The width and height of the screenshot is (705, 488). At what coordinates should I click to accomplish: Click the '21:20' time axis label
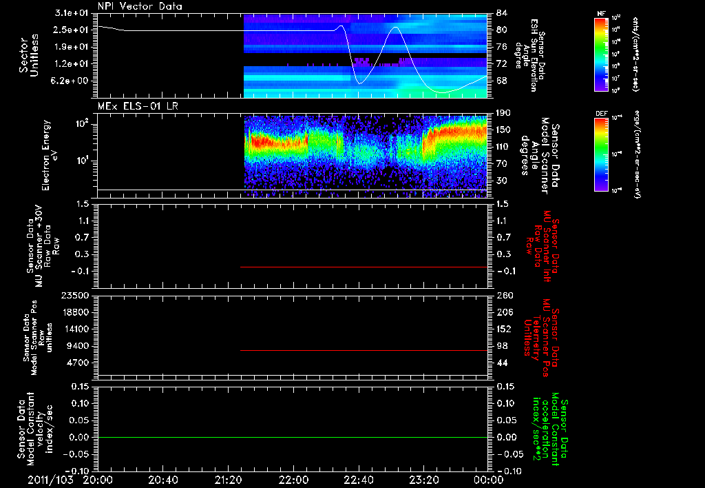228,480
